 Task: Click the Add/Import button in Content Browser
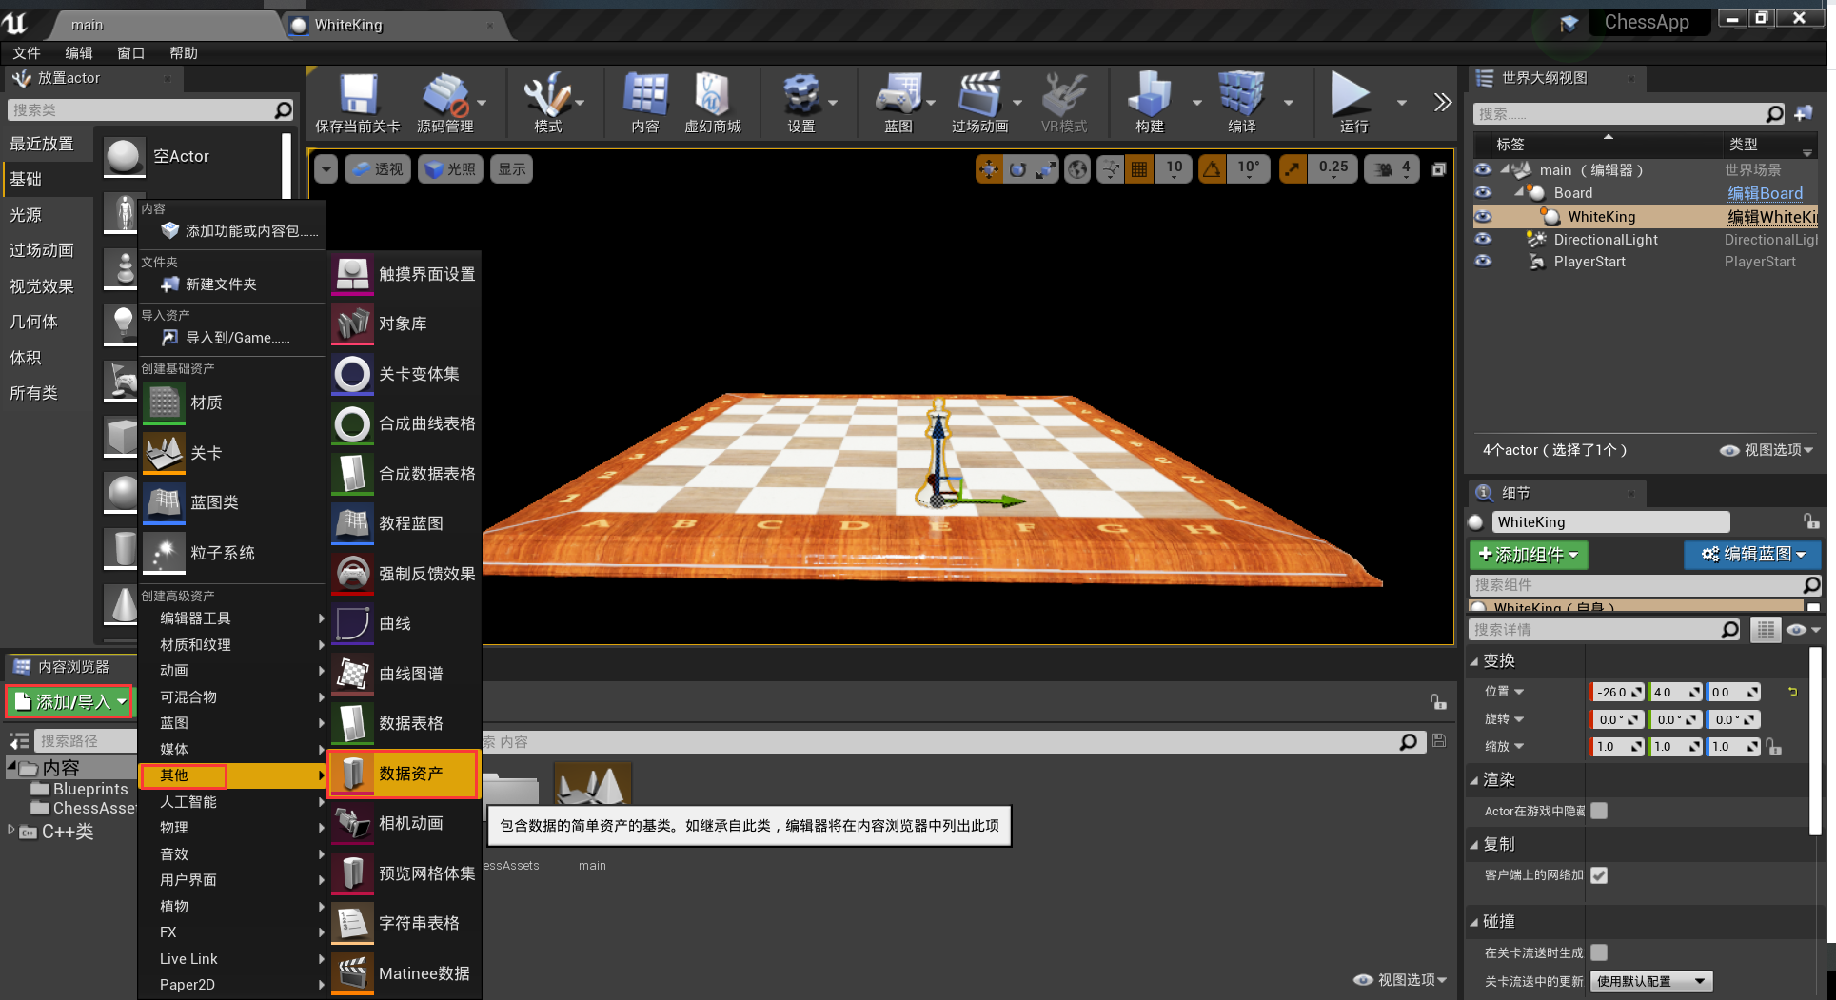70,702
